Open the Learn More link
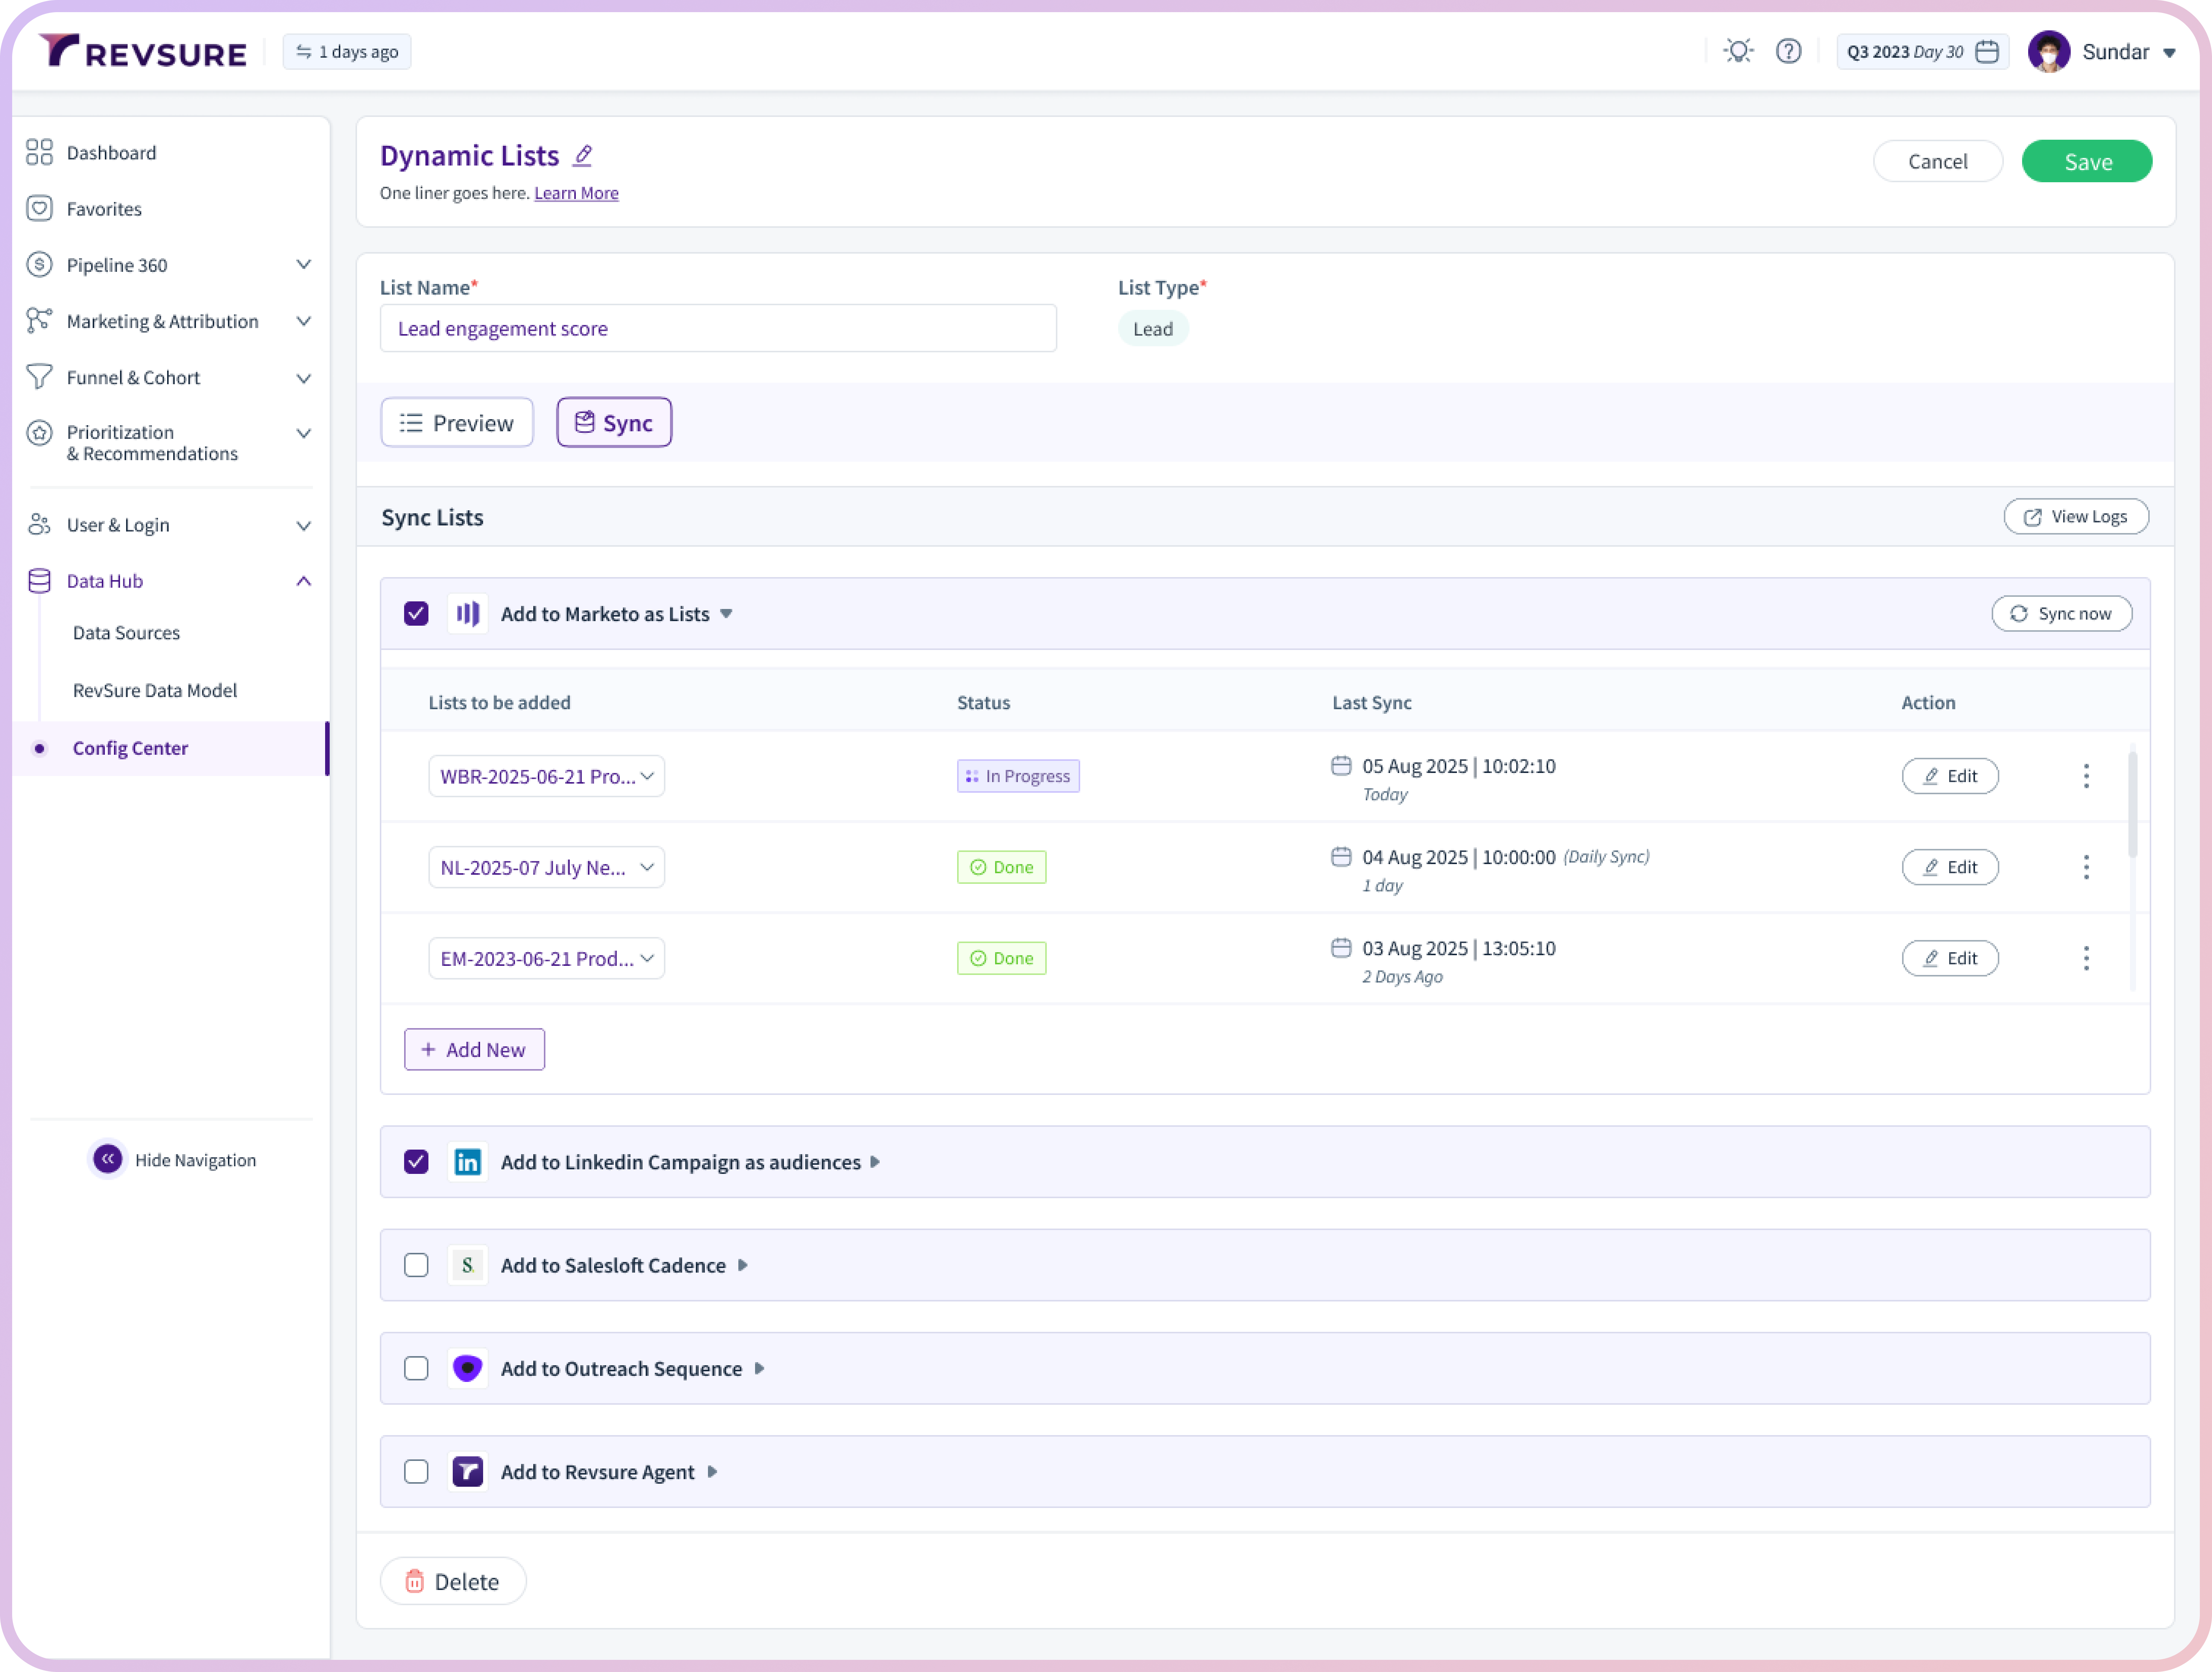 click(576, 193)
